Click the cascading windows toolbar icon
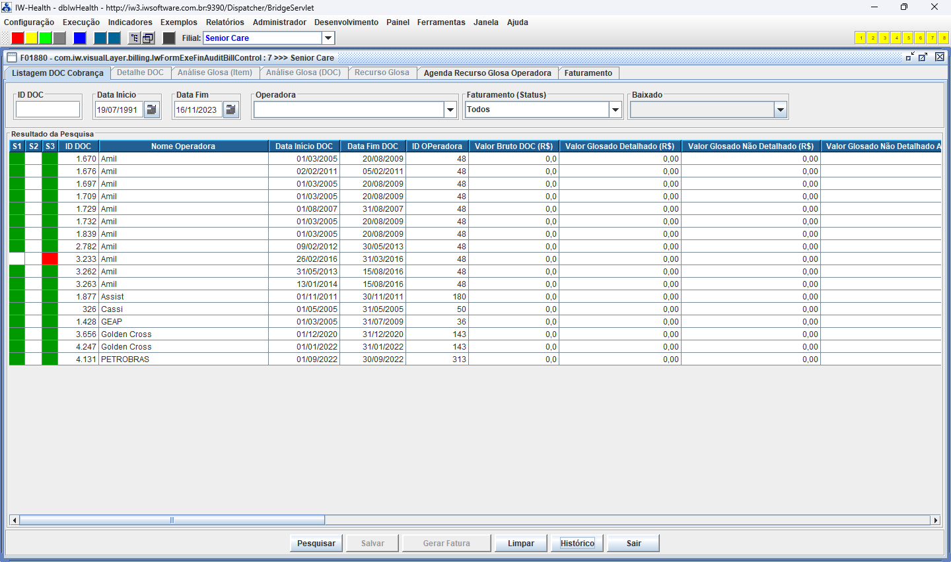Image resolution: width=951 pixels, height=562 pixels. click(x=149, y=38)
